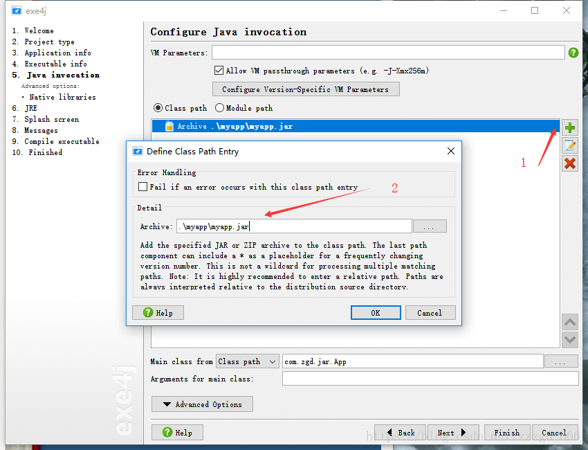The height and width of the screenshot is (450, 588).
Task: Expand the Advanced Options section
Action: point(202,404)
